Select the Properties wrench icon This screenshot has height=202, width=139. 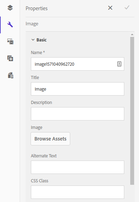10,25
